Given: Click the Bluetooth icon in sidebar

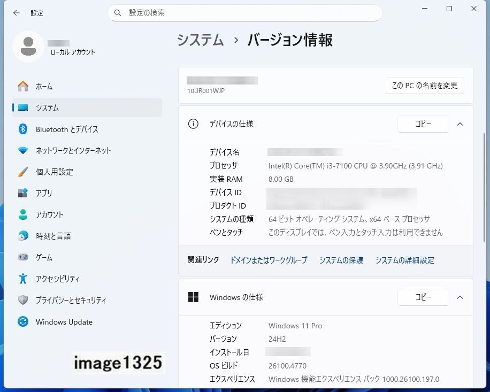Looking at the screenshot, I should pos(23,129).
